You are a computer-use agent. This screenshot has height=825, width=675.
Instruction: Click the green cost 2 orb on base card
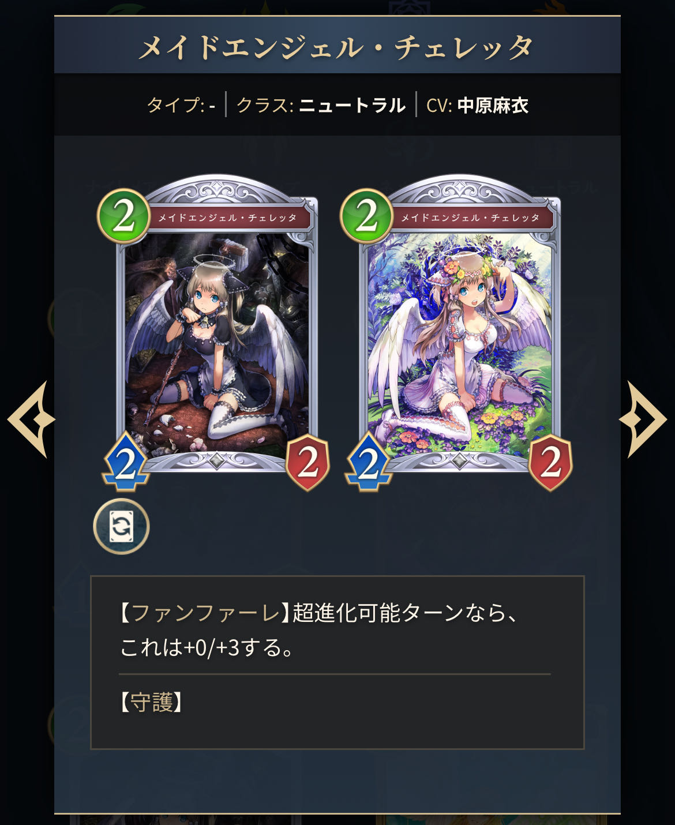tap(124, 216)
